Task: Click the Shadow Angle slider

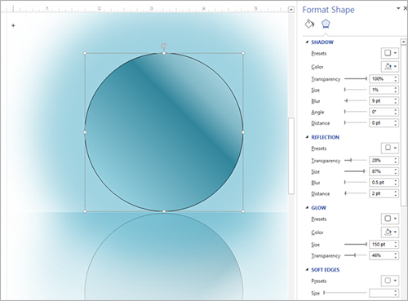Action: click(x=356, y=112)
